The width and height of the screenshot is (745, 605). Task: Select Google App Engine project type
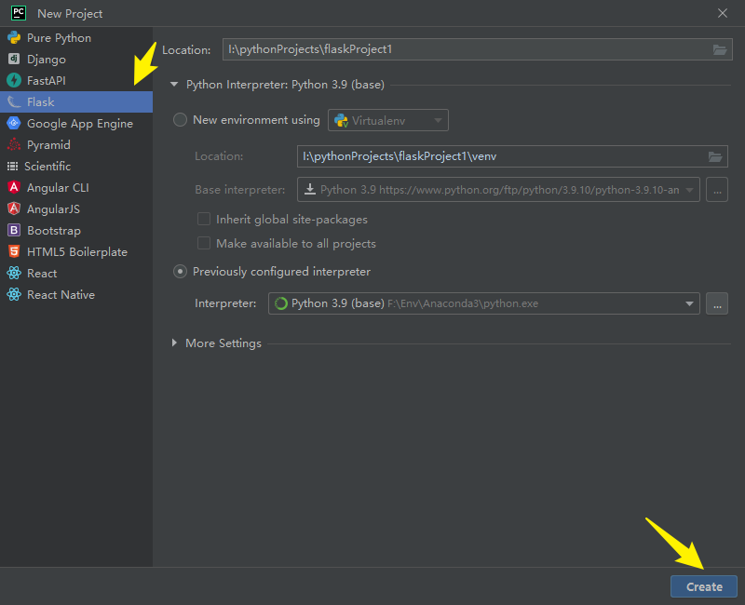click(76, 123)
